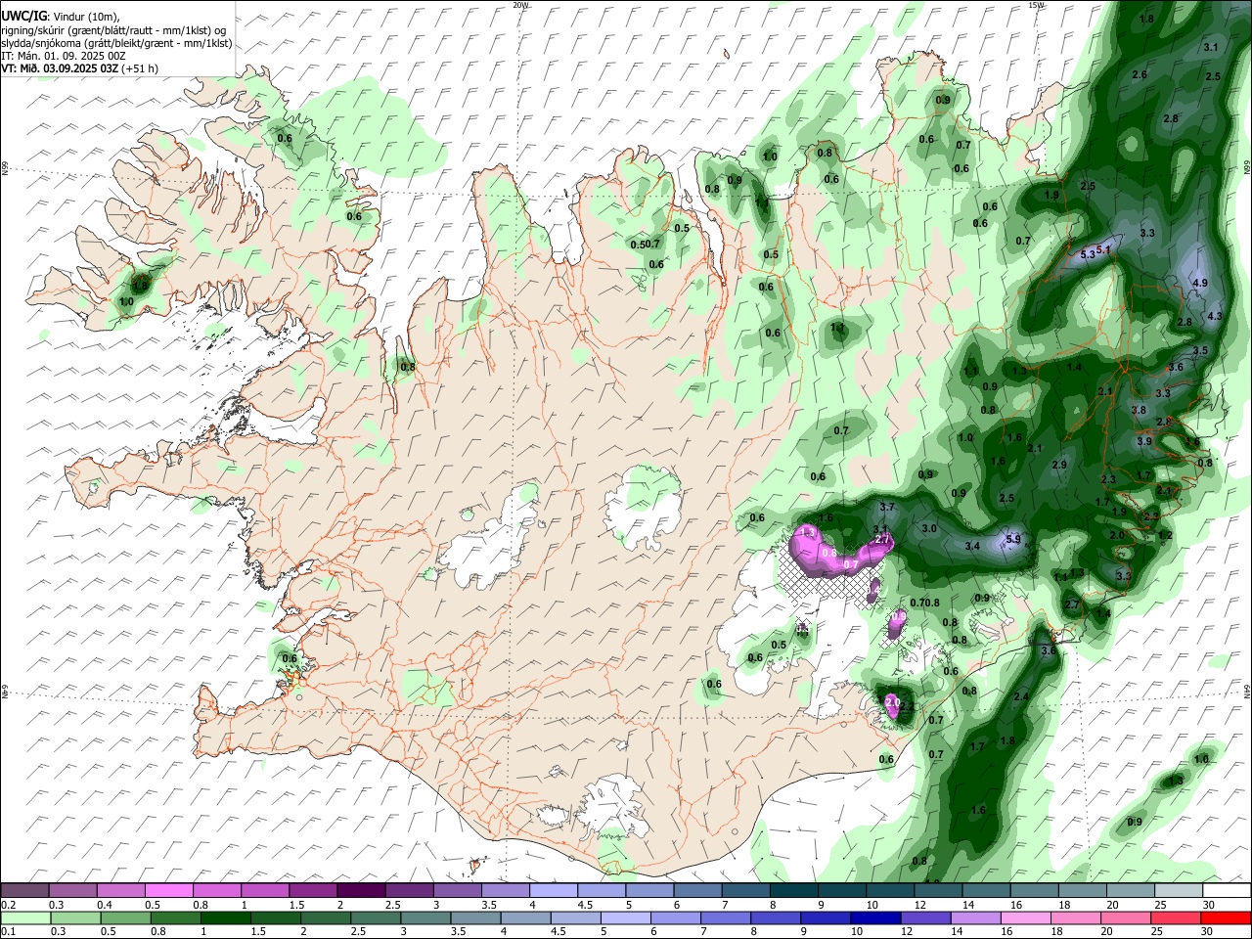Pick the pale grey 25 snow legend swatch

[1178, 890]
